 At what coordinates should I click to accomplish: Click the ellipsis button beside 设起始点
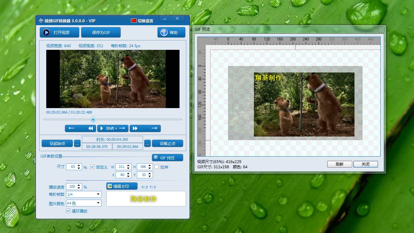(x=77, y=143)
